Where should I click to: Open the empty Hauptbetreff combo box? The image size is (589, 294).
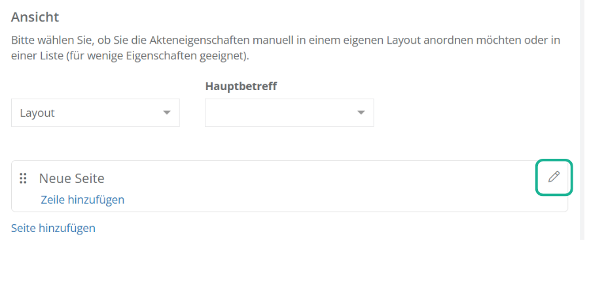point(281,113)
